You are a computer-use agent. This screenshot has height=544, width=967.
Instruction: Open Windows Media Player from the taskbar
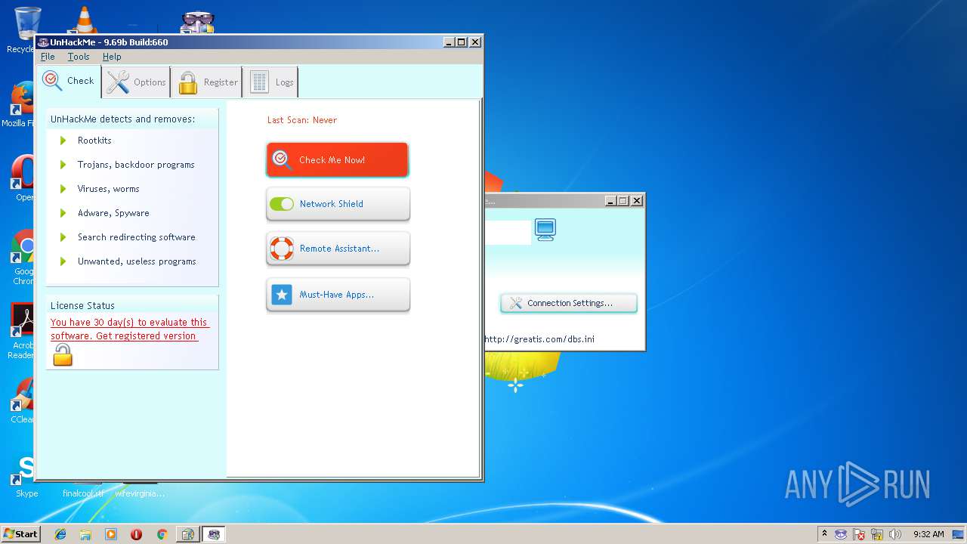[x=111, y=534]
